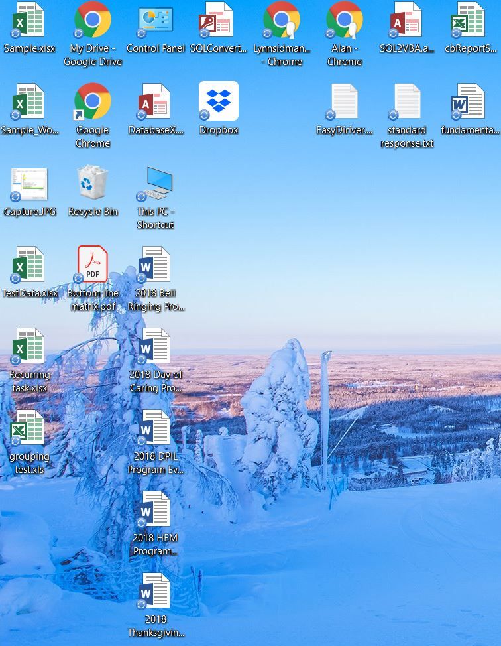Select the Sample.xlsx Excel file icon

pos(29,21)
